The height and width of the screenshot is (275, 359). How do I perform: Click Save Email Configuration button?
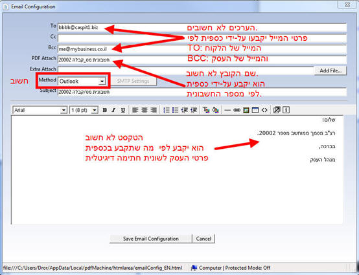(x=150, y=239)
